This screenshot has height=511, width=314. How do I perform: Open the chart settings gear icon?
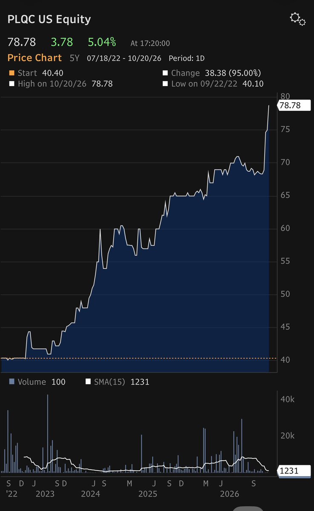298,20
